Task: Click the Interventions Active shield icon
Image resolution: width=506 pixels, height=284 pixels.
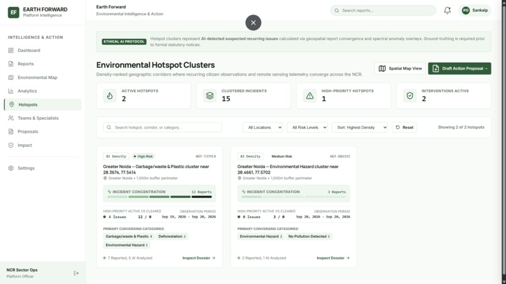Action: 410,95
